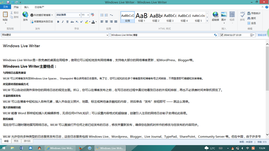Toggle the bulleted list

coord(102,15)
